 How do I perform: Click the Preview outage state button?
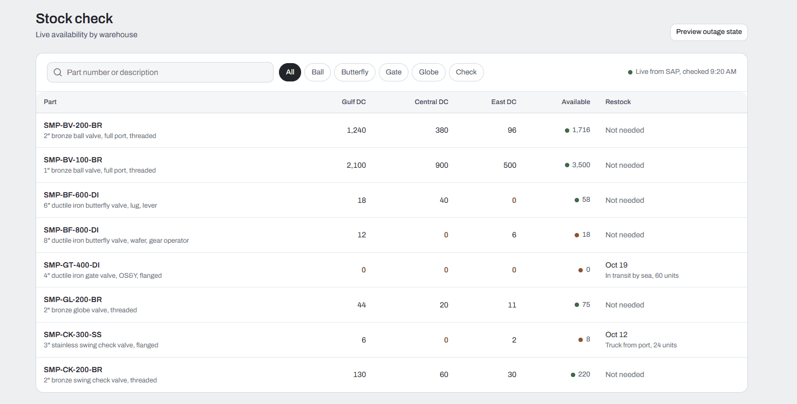(709, 32)
